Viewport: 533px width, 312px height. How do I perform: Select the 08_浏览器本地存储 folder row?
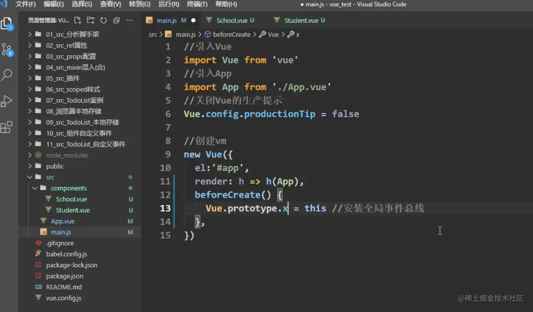pyautogui.click(x=80, y=111)
